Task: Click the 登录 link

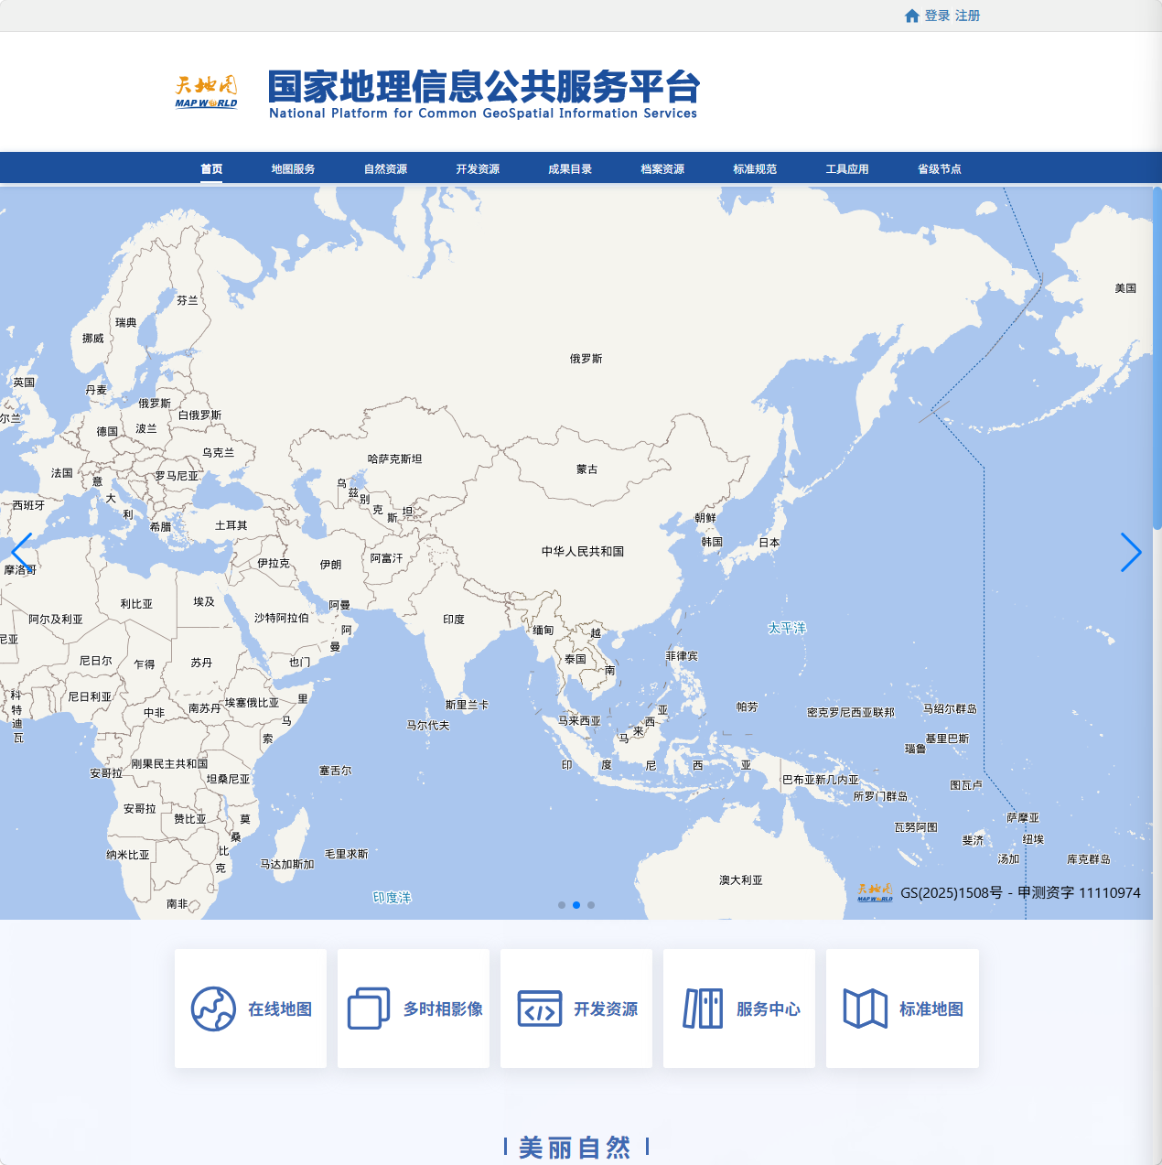Action: click(x=935, y=16)
